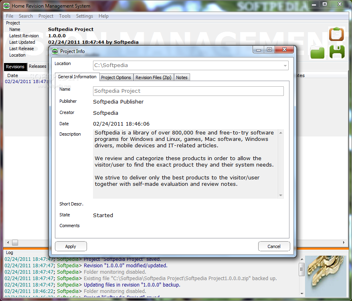
Task: Click the 'Started' state value
Action: 103,216
